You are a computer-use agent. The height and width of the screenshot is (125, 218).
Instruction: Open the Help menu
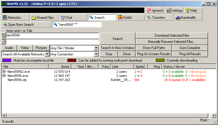pyautogui.click(x=193, y=11)
